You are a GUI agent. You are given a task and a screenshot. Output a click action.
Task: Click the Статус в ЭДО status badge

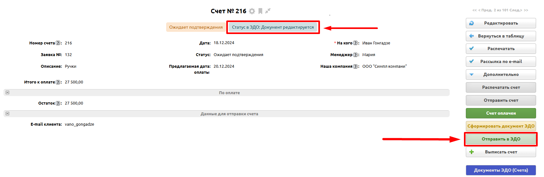click(x=273, y=27)
